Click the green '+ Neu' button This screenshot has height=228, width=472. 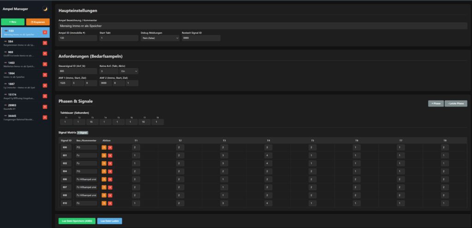(12, 22)
